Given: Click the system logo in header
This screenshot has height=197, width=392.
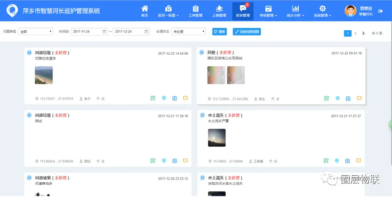Looking at the screenshot, I should (12, 11).
